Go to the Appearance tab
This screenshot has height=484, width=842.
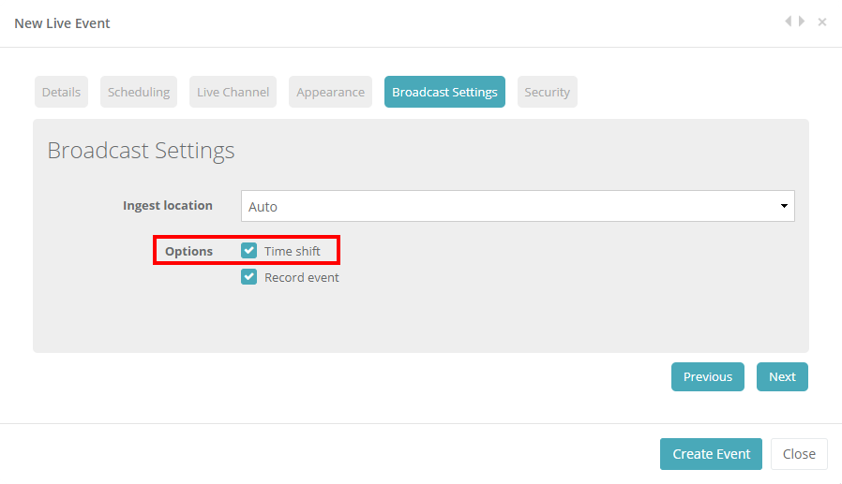tap(330, 92)
